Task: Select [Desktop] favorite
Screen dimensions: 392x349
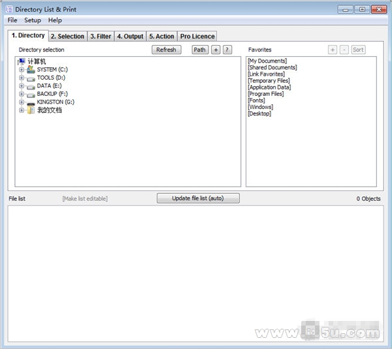Action: click(x=259, y=114)
